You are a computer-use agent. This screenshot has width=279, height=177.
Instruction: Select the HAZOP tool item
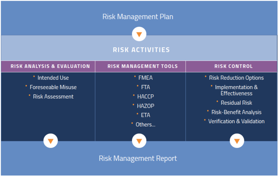click(142, 106)
